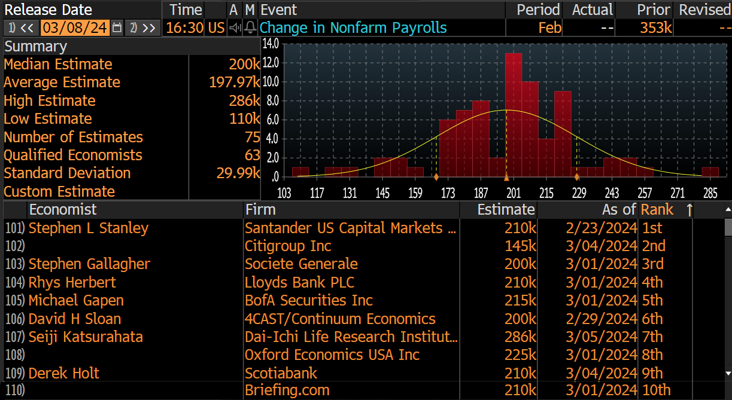Image resolution: width=732 pixels, height=400 pixels.
Task: Select Derek Holt economist
Action: point(64,373)
